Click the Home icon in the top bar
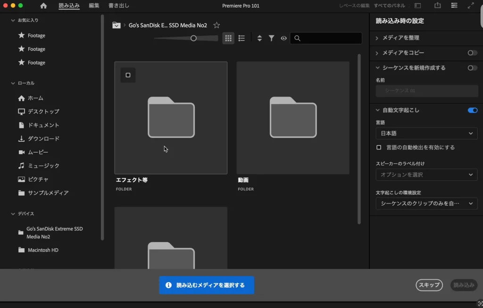The width and height of the screenshot is (483, 308). tap(42, 6)
